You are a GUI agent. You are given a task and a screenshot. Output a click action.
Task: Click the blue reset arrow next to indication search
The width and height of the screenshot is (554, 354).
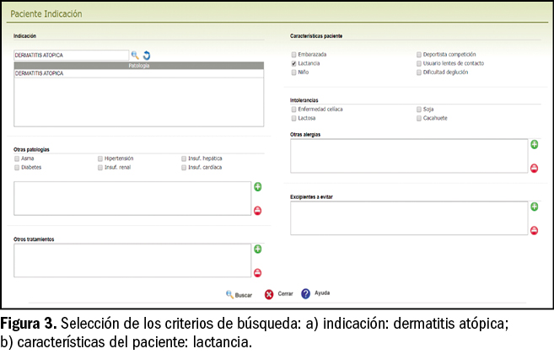click(146, 56)
